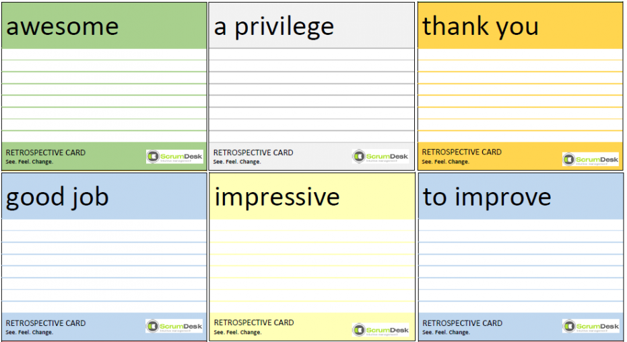Click ScrumDesk logo on thank you card
The width and height of the screenshot is (627, 342).
click(x=591, y=159)
